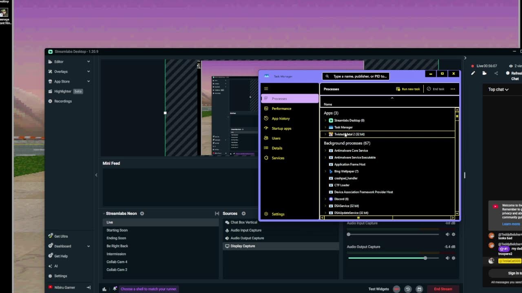
Task: Open Audio Input Capture settings gear
Action: pos(453,234)
